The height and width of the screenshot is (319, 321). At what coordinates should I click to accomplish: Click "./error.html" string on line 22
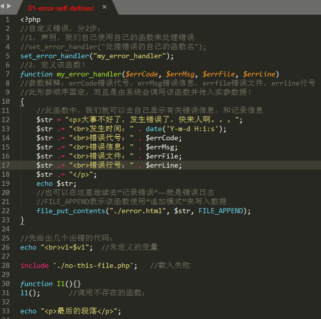click(x=138, y=211)
